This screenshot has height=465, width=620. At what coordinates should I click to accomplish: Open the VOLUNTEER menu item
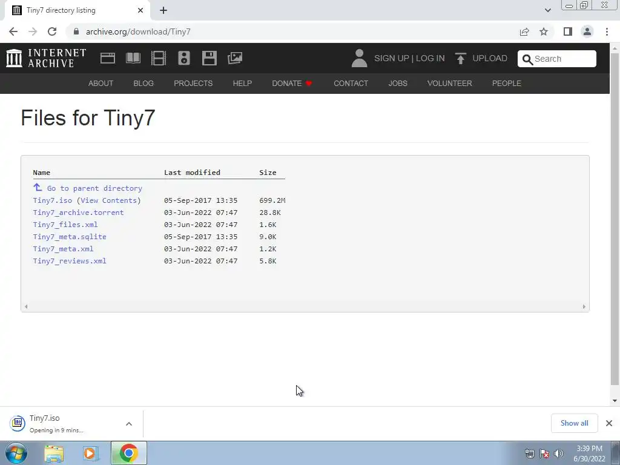click(450, 84)
